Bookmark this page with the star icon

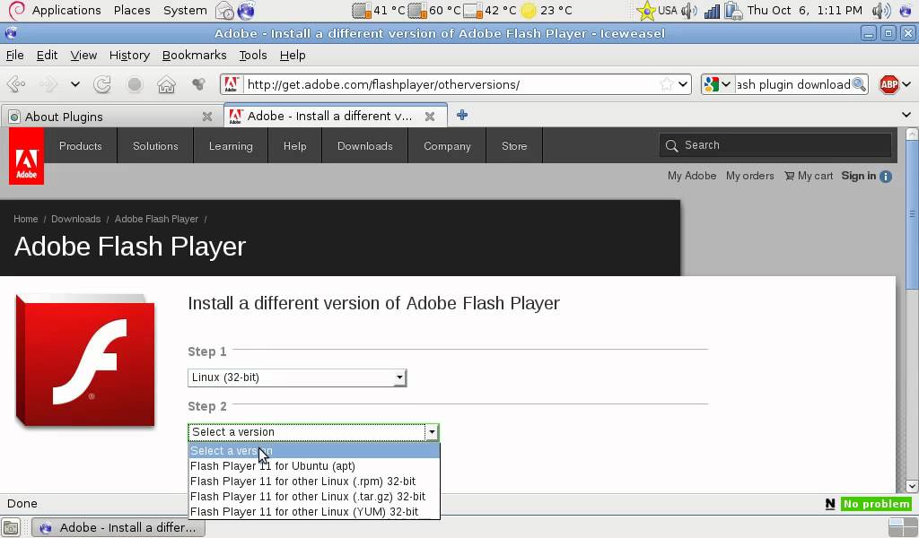coord(667,84)
